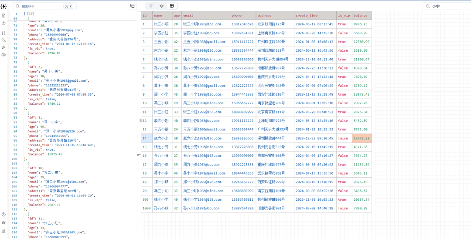Open the chart icon at sidebar bottom
The height and width of the screenshot is (239, 471).
point(4,231)
